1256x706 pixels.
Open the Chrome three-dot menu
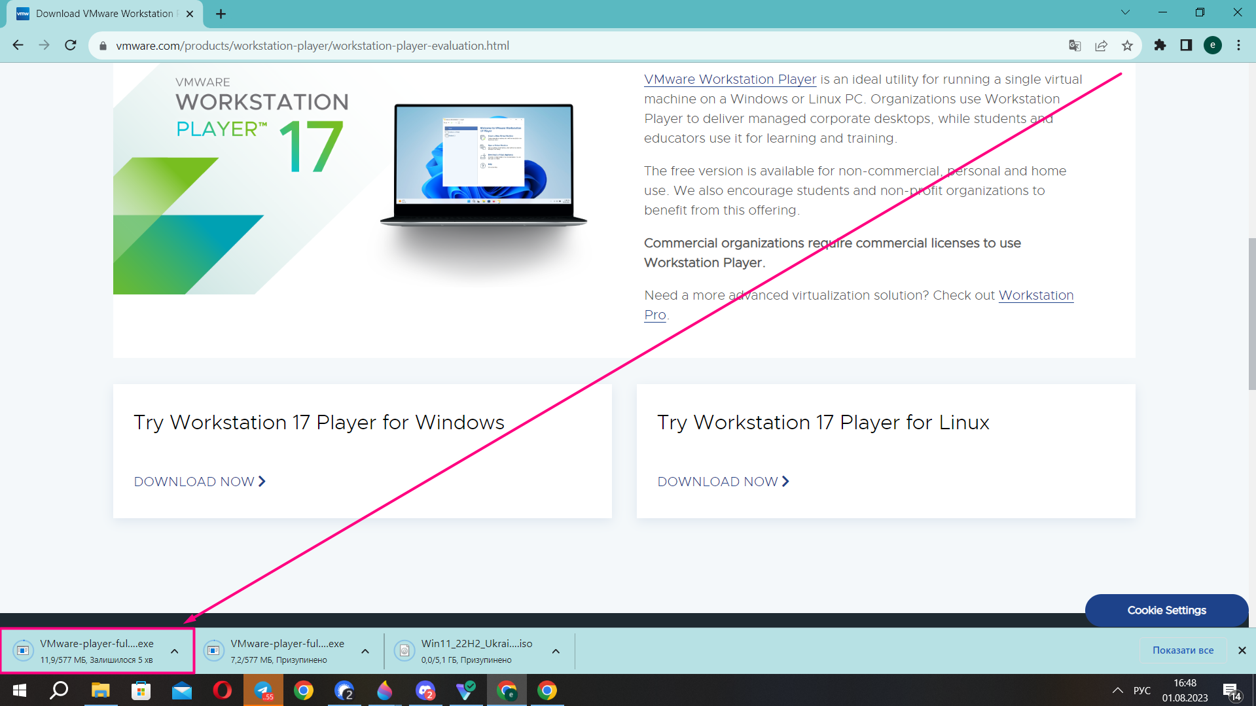pos(1238,45)
